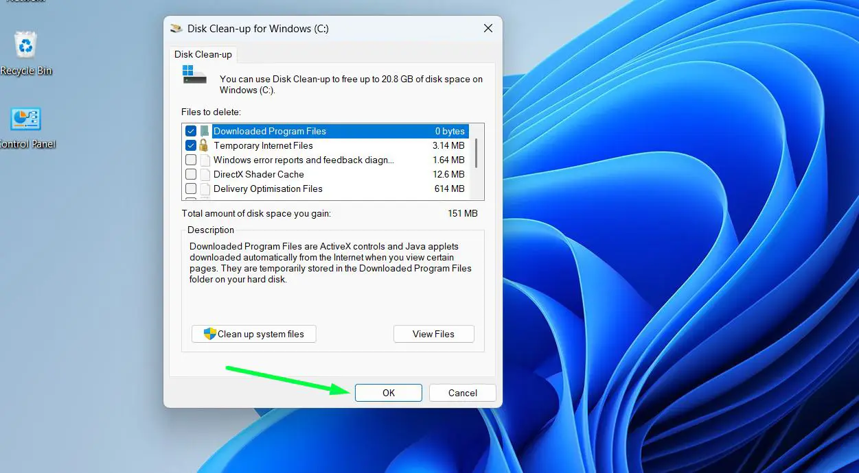This screenshot has height=473, width=859.
Task: Click the lock icon beside Temporary Internet Files
Action: (x=204, y=145)
